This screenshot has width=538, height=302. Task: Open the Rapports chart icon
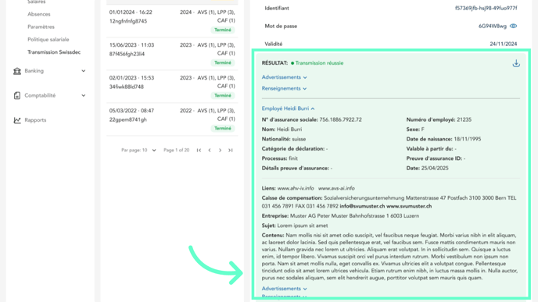pyautogui.click(x=17, y=120)
